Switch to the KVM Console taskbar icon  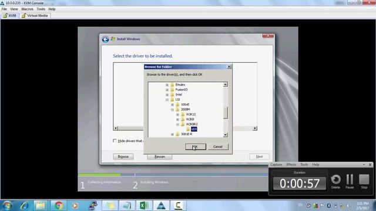point(161,206)
